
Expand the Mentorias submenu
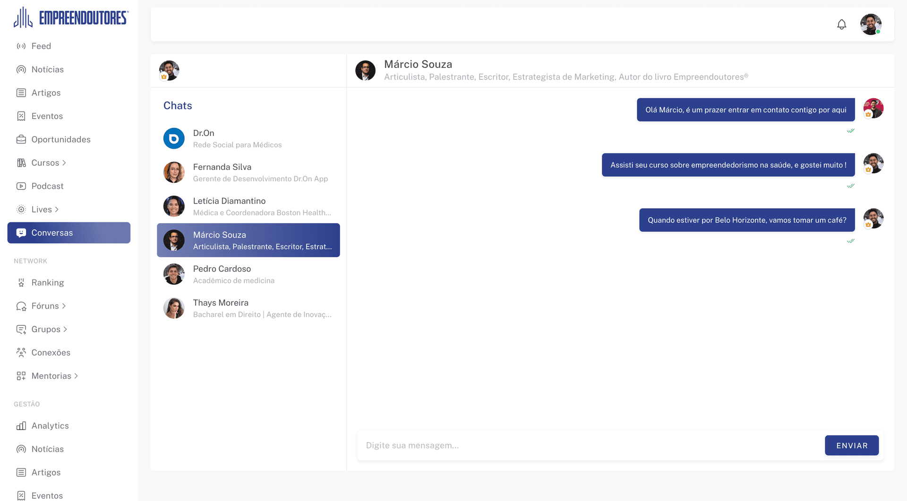[76, 376]
